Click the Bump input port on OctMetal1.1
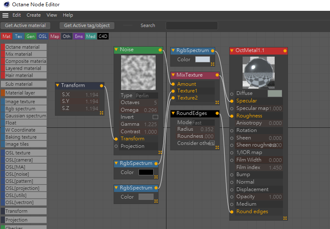 pos(232,175)
